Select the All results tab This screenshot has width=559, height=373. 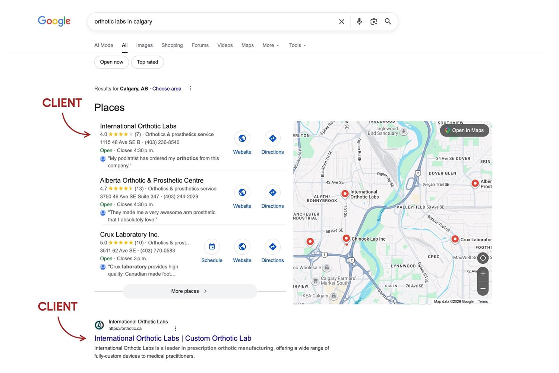coord(124,45)
